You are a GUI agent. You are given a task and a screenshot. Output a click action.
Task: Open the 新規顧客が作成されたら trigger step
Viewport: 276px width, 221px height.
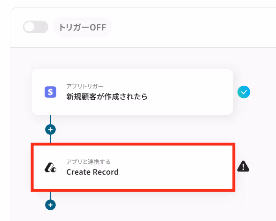(x=132, y=92)
